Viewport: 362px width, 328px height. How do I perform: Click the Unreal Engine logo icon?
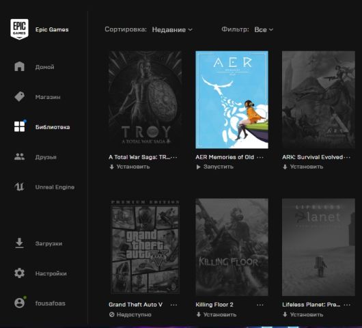point(19,187)
